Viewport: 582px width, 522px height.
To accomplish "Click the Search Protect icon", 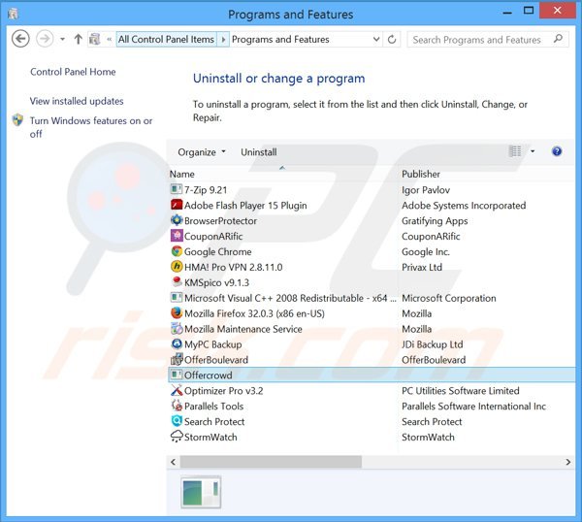I will [x=177, y=421].
